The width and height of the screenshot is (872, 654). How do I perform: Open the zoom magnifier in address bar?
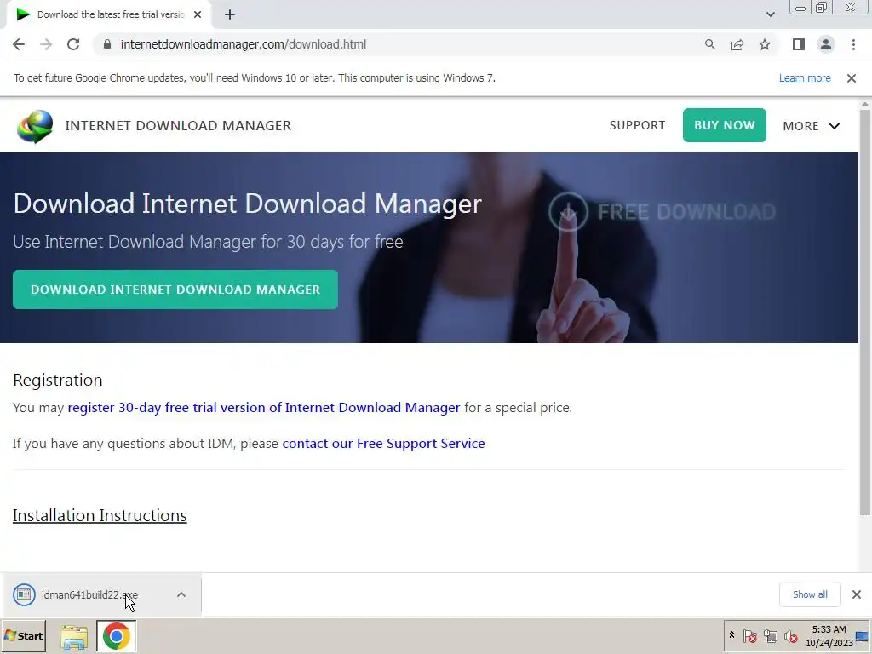click(x=709, y=44)
